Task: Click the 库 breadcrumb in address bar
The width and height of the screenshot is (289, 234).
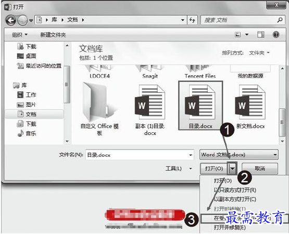Action: 54,20
